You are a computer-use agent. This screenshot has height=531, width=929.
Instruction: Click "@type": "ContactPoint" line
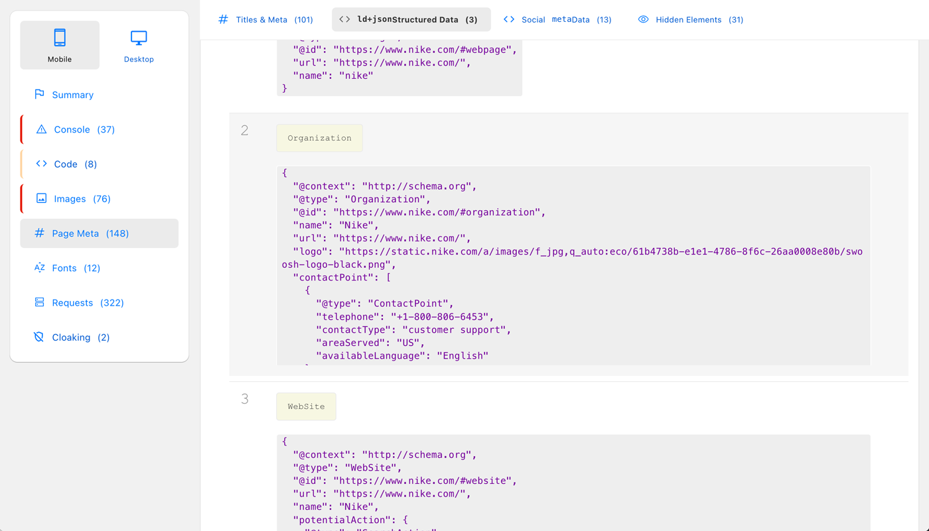(x=385, y=304)
